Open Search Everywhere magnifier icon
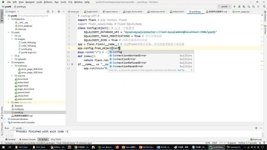The width and height of the screenshot is (267, 150). click(x=264, y=7)
